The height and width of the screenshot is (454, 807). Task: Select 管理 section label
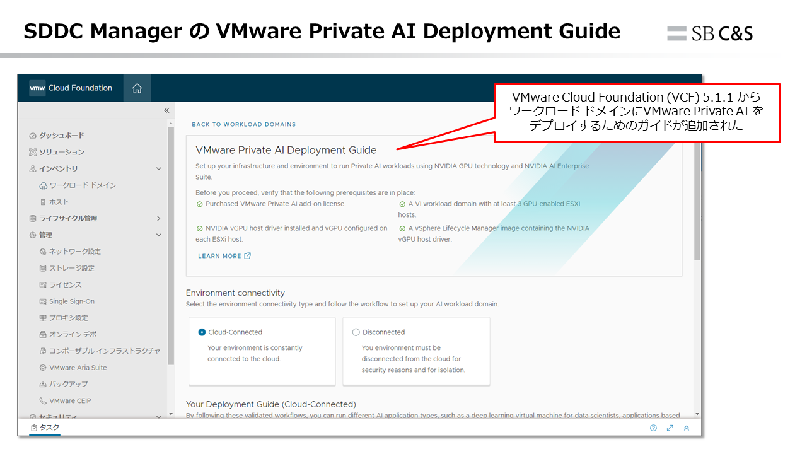(45, 235)
